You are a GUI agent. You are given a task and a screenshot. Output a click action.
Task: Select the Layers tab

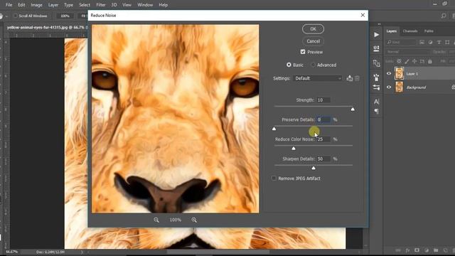392,31
